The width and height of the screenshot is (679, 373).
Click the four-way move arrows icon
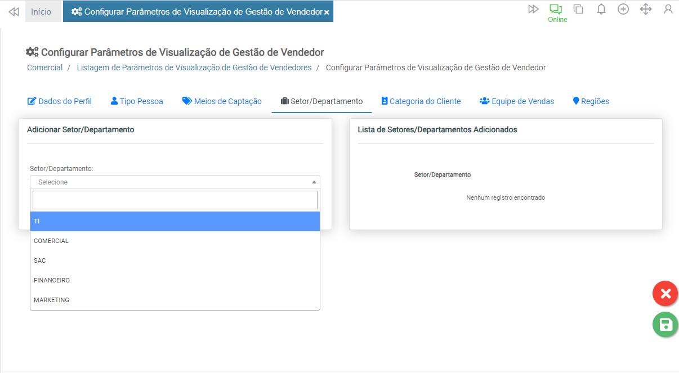click(646, 9)
